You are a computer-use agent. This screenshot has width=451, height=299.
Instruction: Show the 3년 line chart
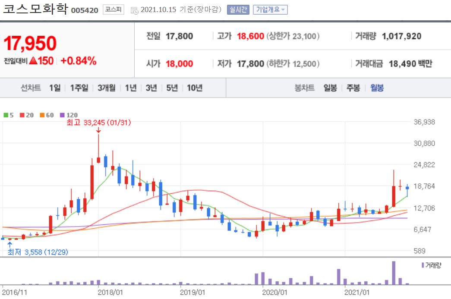click(151, 88)
